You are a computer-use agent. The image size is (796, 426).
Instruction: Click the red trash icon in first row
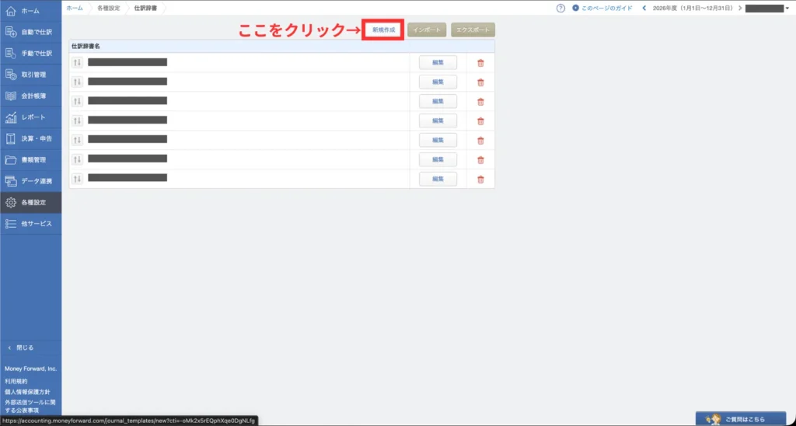(480, 62)
